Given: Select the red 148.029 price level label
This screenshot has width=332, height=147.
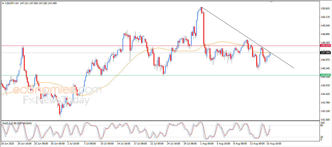Looking at the screenshot, I should pyautogui.click(x=325, y=45).
